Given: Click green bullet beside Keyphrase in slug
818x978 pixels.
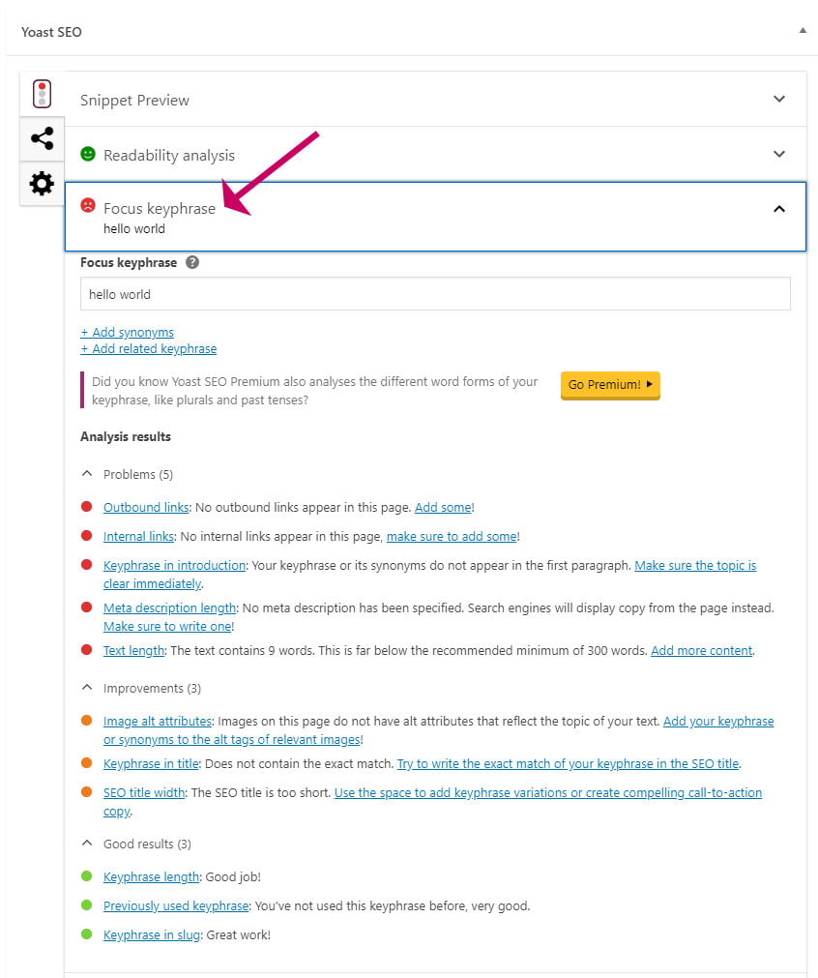Looking at the screenshot, I should (x=87, y=934).
